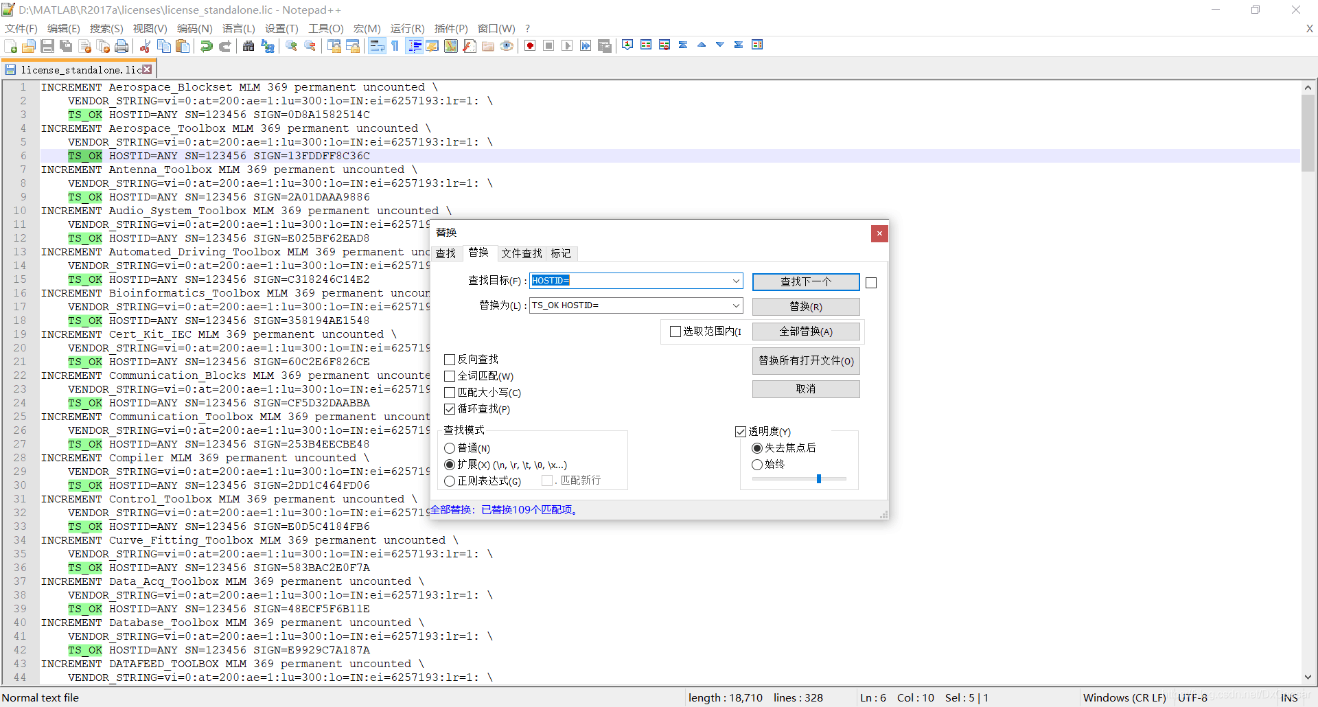This screenshot has height=707, width=1318.
Task: Click the Cut scissors icon
Action: click(x=145, y=46)
